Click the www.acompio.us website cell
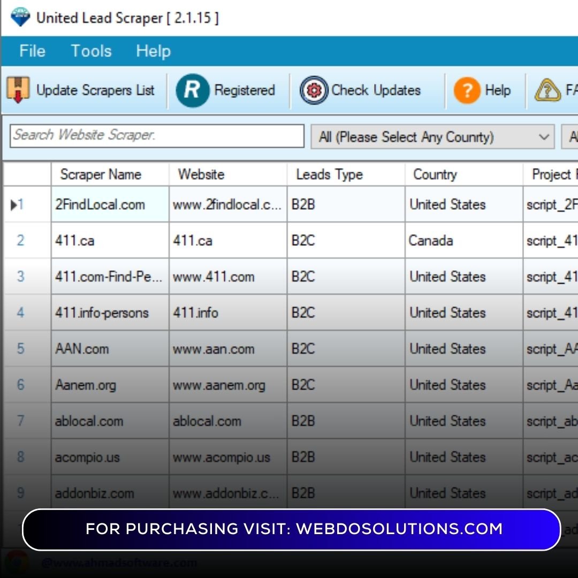Viewport: 578px width, 578px height. (228, 457)
